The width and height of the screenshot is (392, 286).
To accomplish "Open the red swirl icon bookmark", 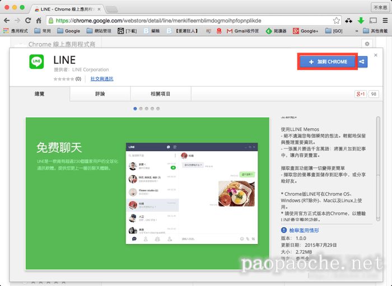I will tap(219, 31).
